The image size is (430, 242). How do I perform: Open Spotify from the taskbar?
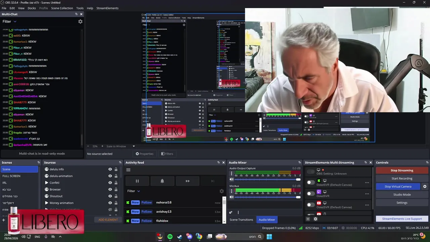pyautogui.click(x=170, y=237)
